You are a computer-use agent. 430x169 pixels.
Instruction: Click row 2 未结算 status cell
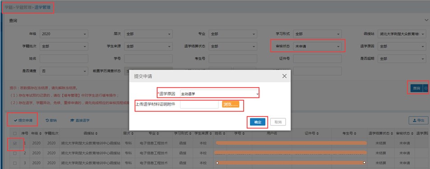tap(381, 153)
